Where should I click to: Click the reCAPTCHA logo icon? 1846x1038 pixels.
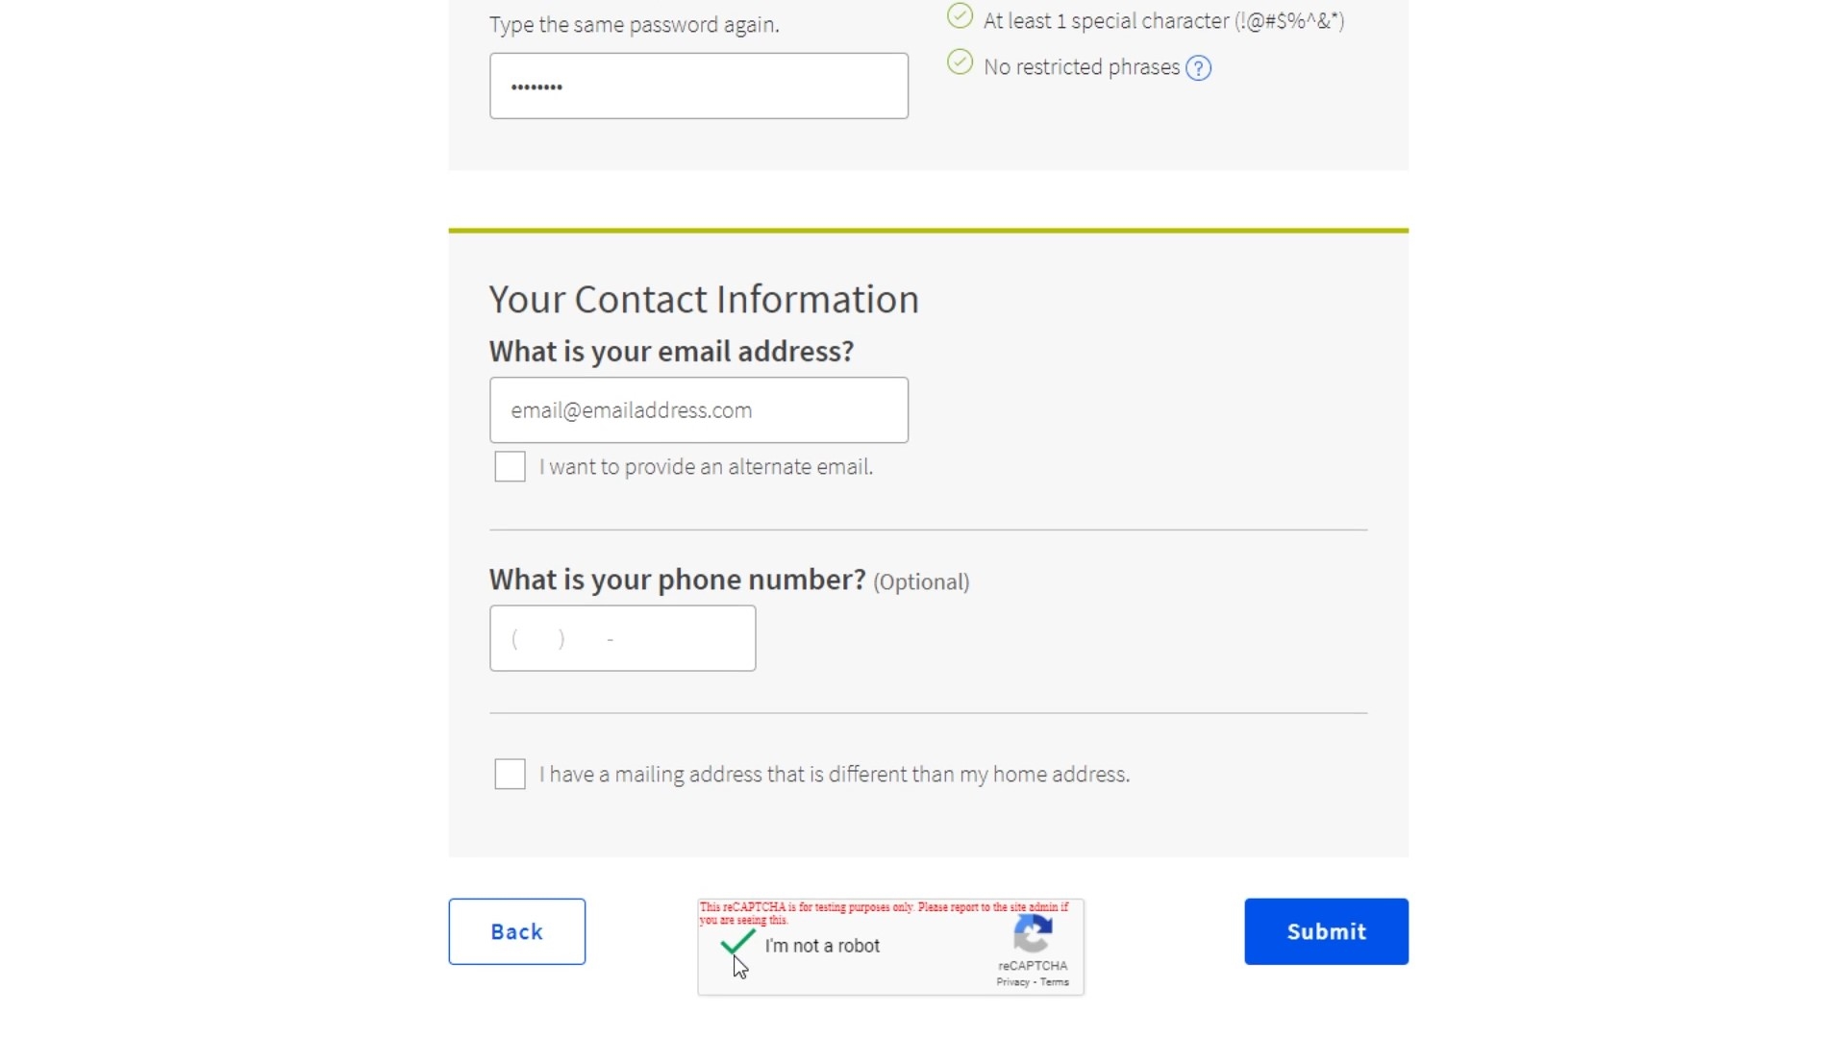pyautogui.click(x=1033, y=933)
